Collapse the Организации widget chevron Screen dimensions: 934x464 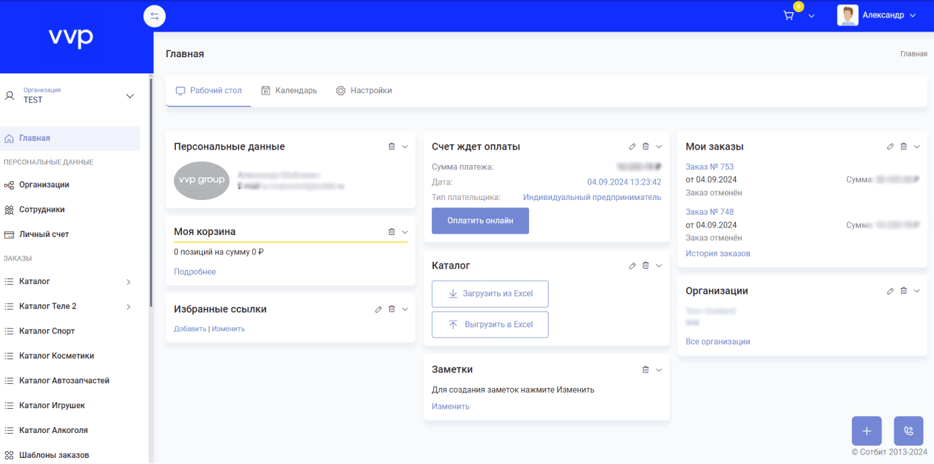coord(917,292)
